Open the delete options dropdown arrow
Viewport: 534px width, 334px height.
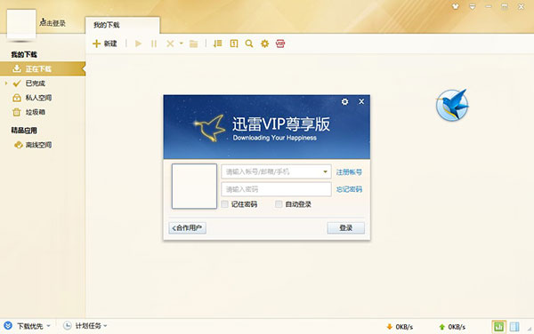(182, 44)
